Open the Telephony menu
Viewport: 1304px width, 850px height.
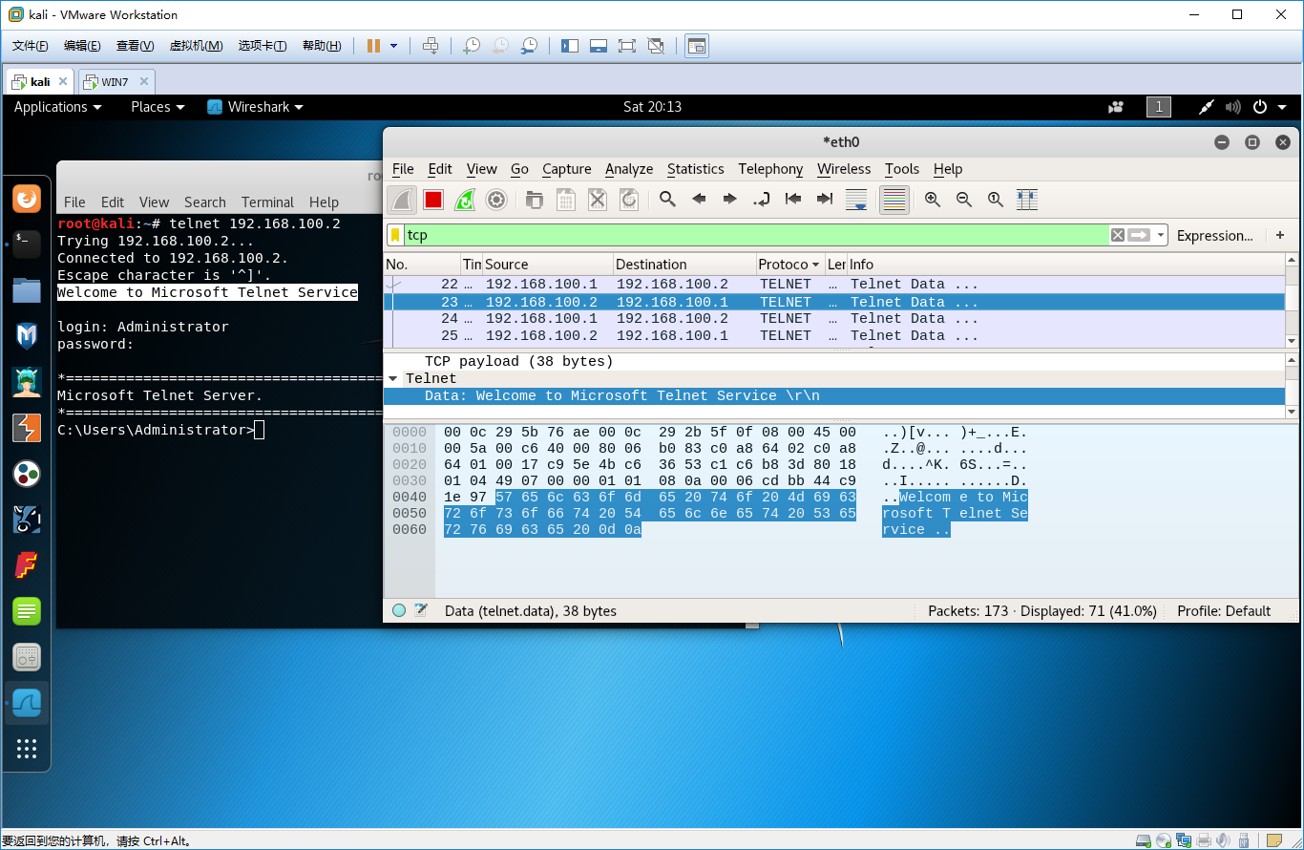(770, 169)
